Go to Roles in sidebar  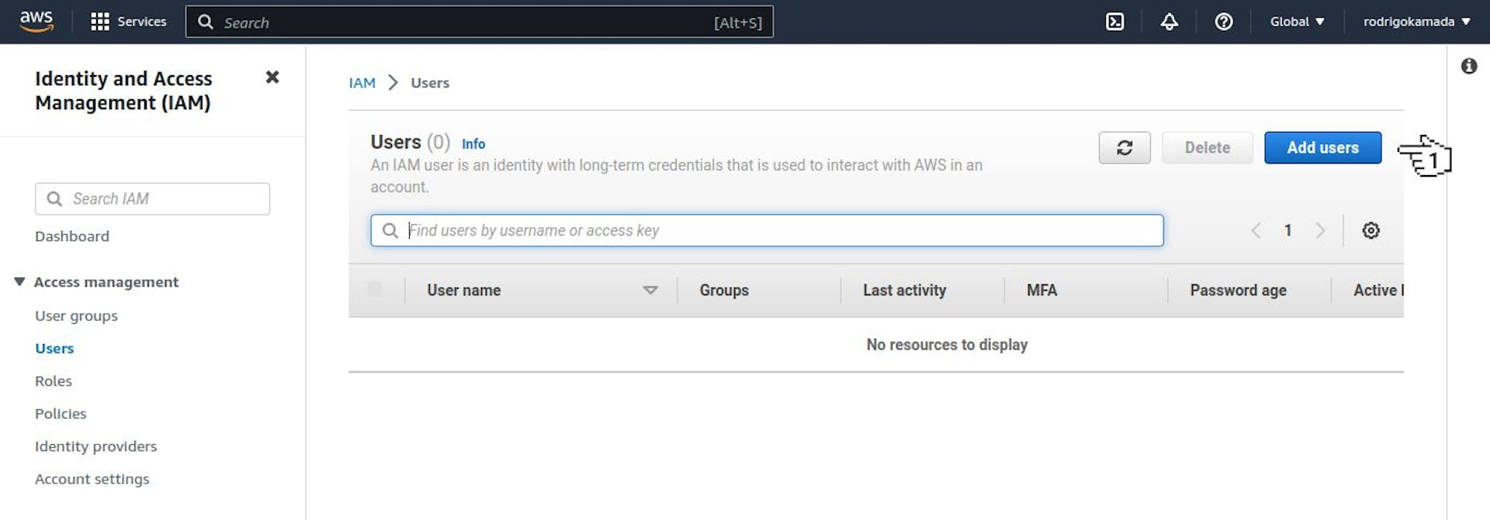[x=53, y=381]
